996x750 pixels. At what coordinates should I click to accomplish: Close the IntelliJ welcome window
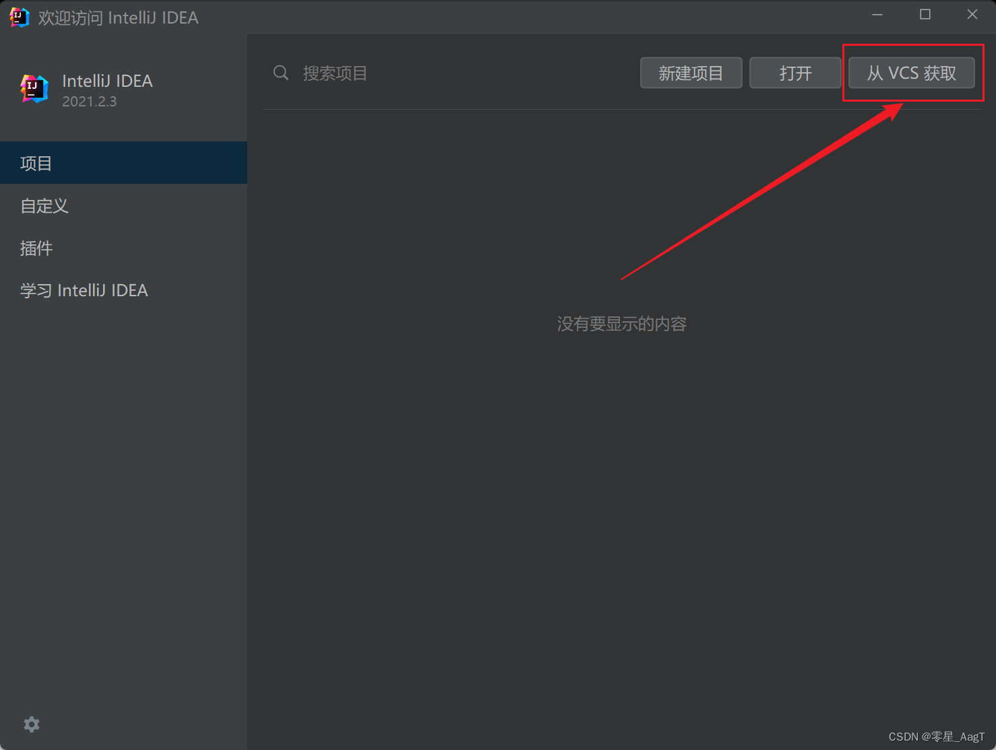pos(972,15)
